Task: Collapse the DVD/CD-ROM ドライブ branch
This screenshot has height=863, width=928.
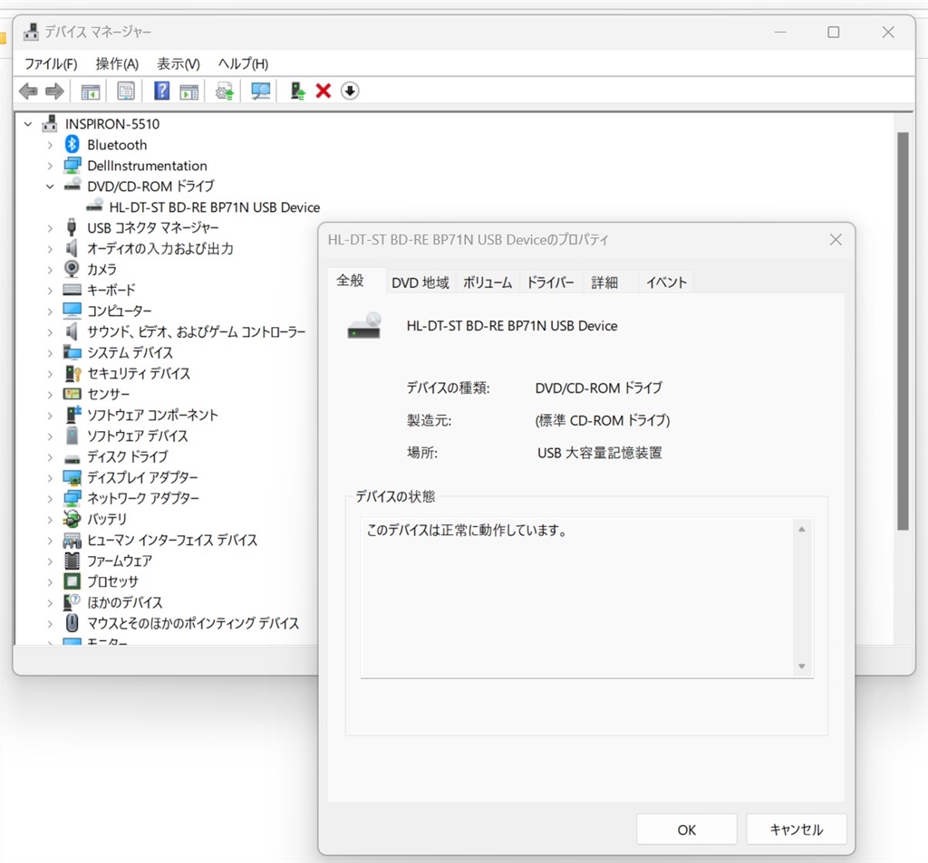Action: (51, 187)
